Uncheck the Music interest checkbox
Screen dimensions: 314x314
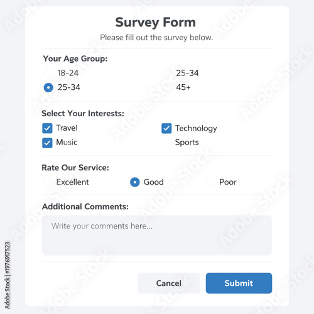pyautogui.click(x=47, y=143)
